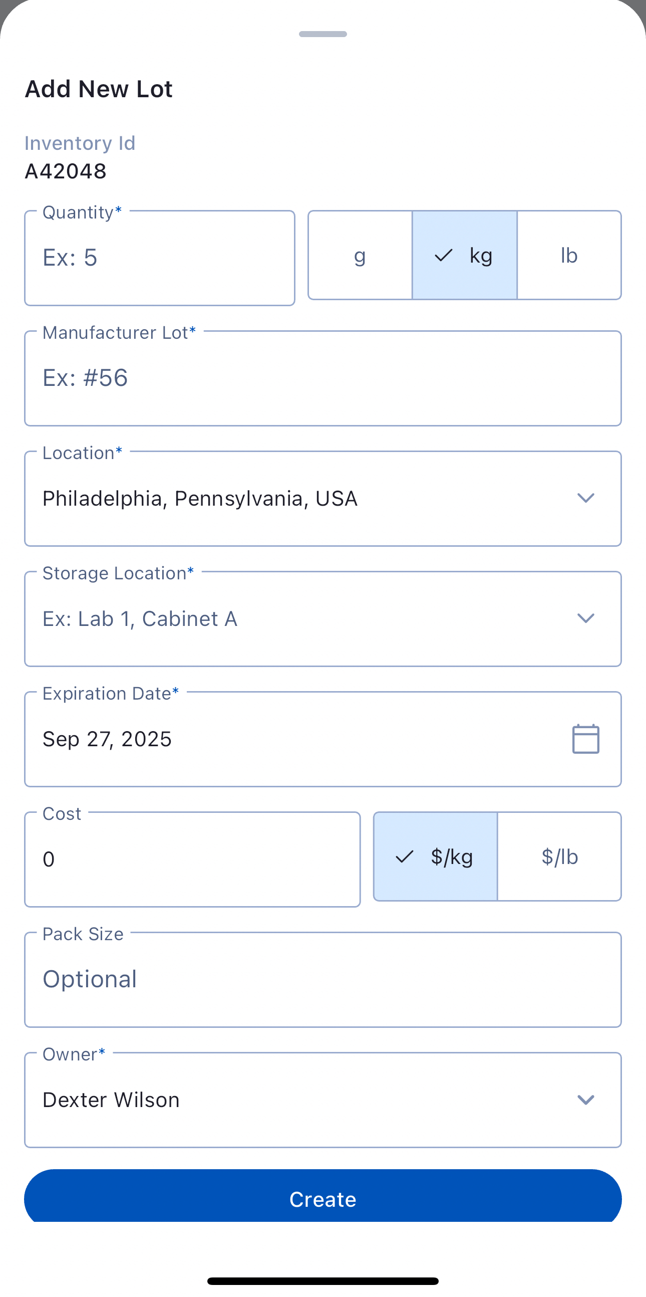
Task: Click the Sep 27, 2025 date field
Action: pyautogui.click(x=292, y=739)
